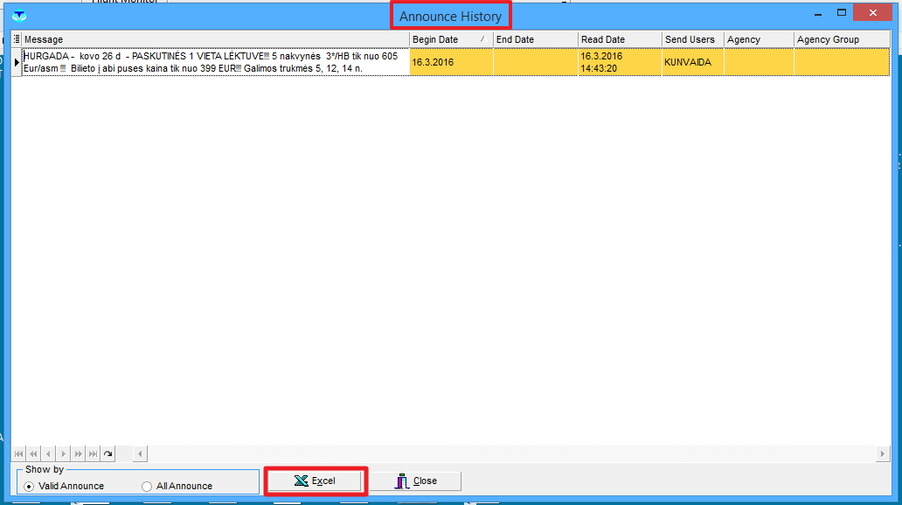
Task: Select the All Announce radio option
Action: (x=147, y=486)
